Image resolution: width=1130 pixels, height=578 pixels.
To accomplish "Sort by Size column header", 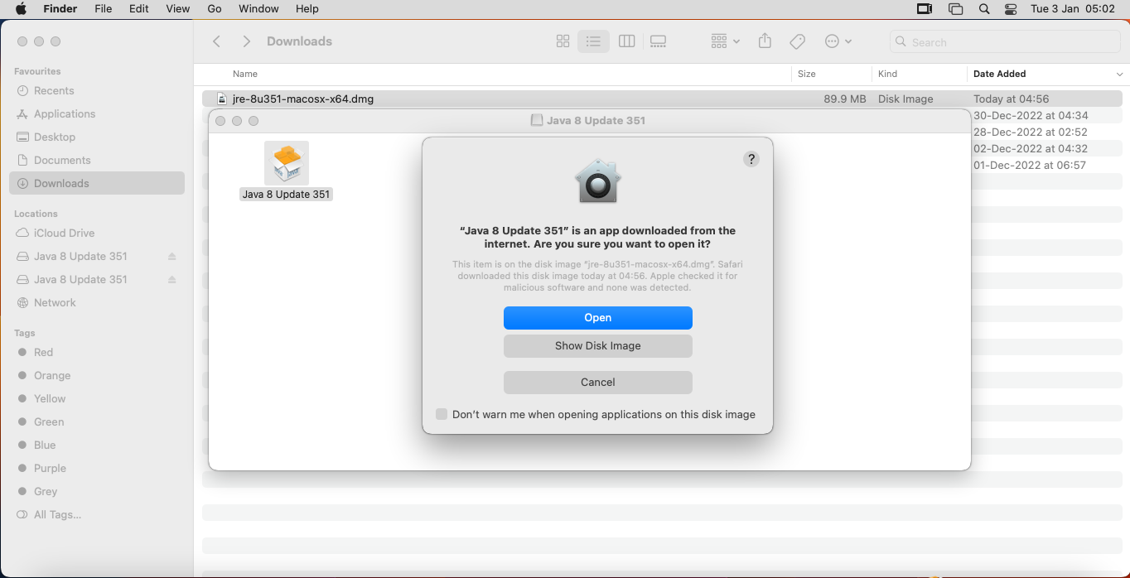I will point(807,74).
